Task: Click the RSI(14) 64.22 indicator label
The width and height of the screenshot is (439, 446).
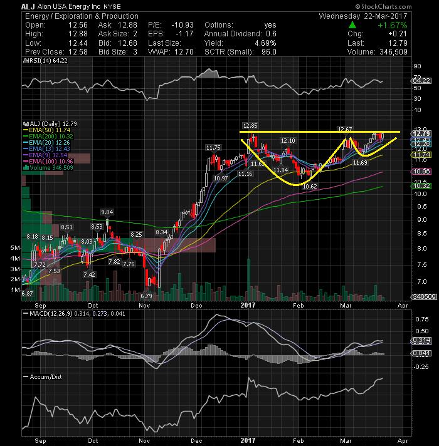Action: click(46, 61)
